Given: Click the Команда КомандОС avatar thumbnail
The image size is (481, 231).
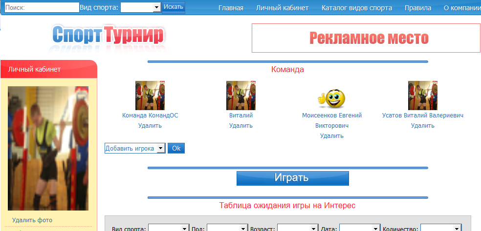Looking at the screenshot, I should pos(150,96).
